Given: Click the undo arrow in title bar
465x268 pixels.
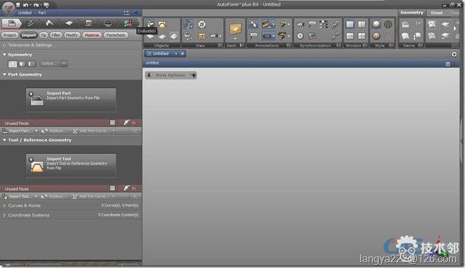Looking at the screenshot, I should (x=26, y=4).
